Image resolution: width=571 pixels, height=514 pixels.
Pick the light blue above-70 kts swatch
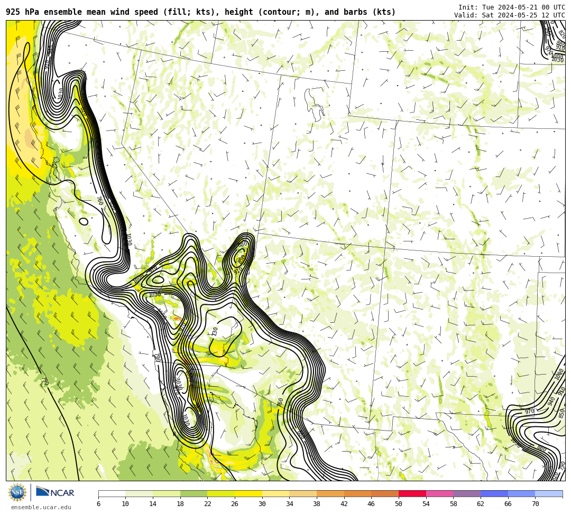[x=549, y=493]
